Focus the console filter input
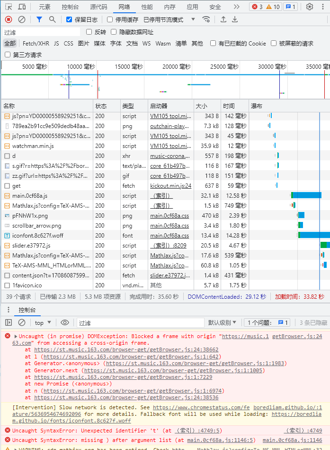This screenshot has height=450, width=330. click(140, 322)
